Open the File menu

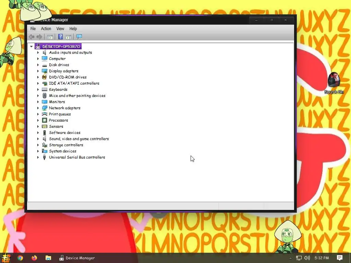pyautogui.click(x=33, y=29)
